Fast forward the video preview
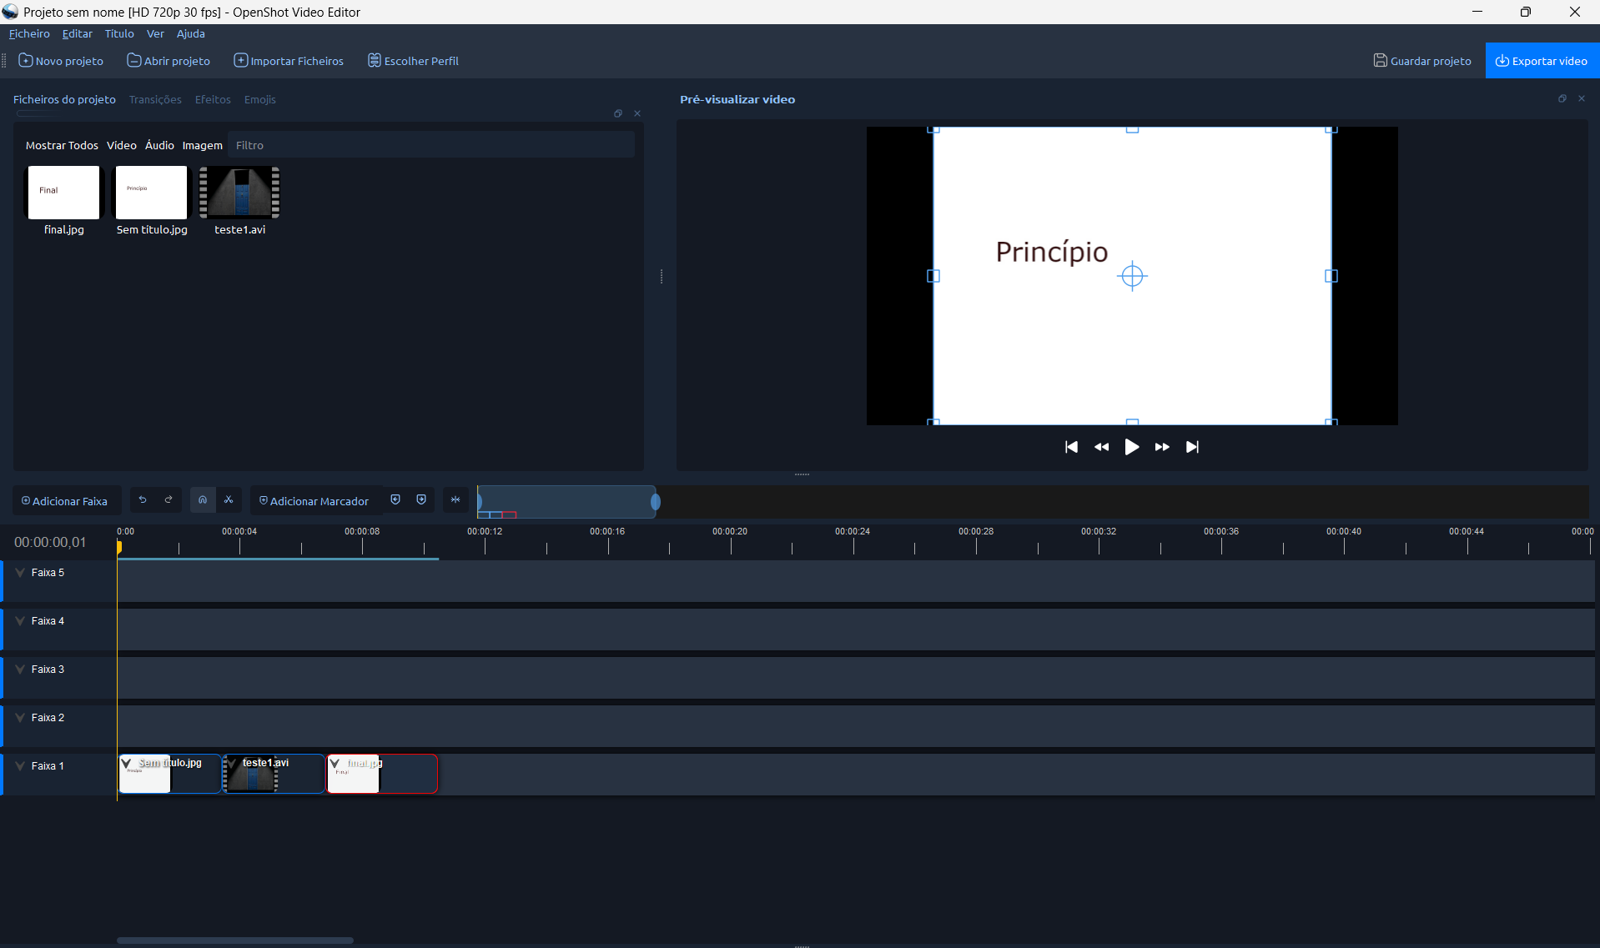The height and width of the screenshot is (948, 1600). coord(1162,448)
